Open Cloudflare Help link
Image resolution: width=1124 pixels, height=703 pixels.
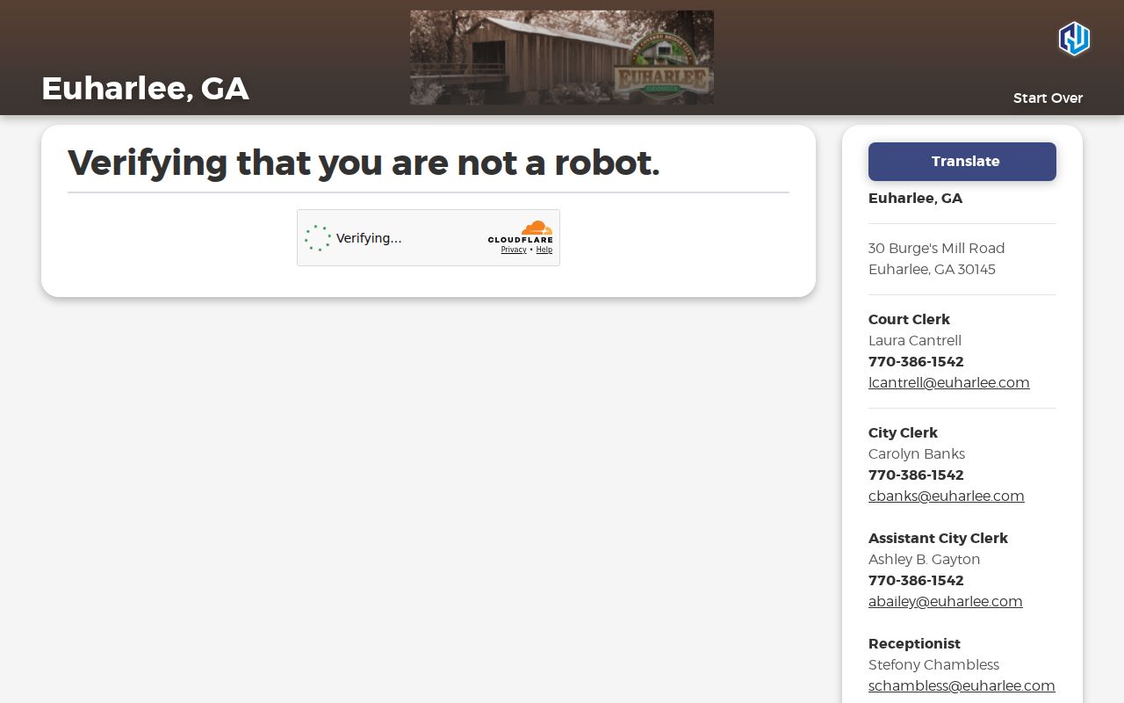(544, 250)
